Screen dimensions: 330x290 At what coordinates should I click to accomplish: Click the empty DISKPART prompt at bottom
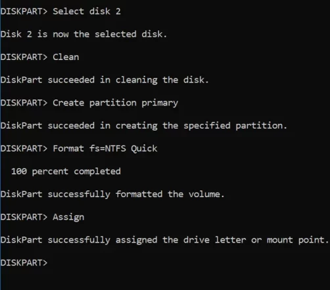(x=24, y=263)
